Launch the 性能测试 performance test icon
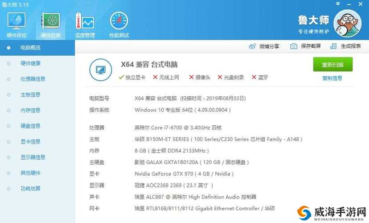369x223 pixels. (x=119, y=21)
